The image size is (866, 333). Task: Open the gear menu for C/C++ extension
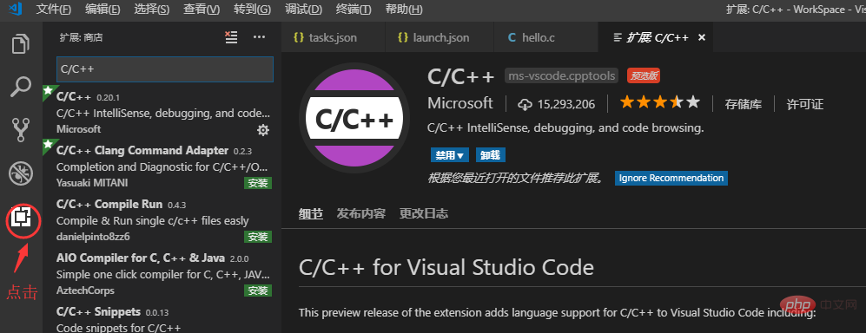click(263, 130)
